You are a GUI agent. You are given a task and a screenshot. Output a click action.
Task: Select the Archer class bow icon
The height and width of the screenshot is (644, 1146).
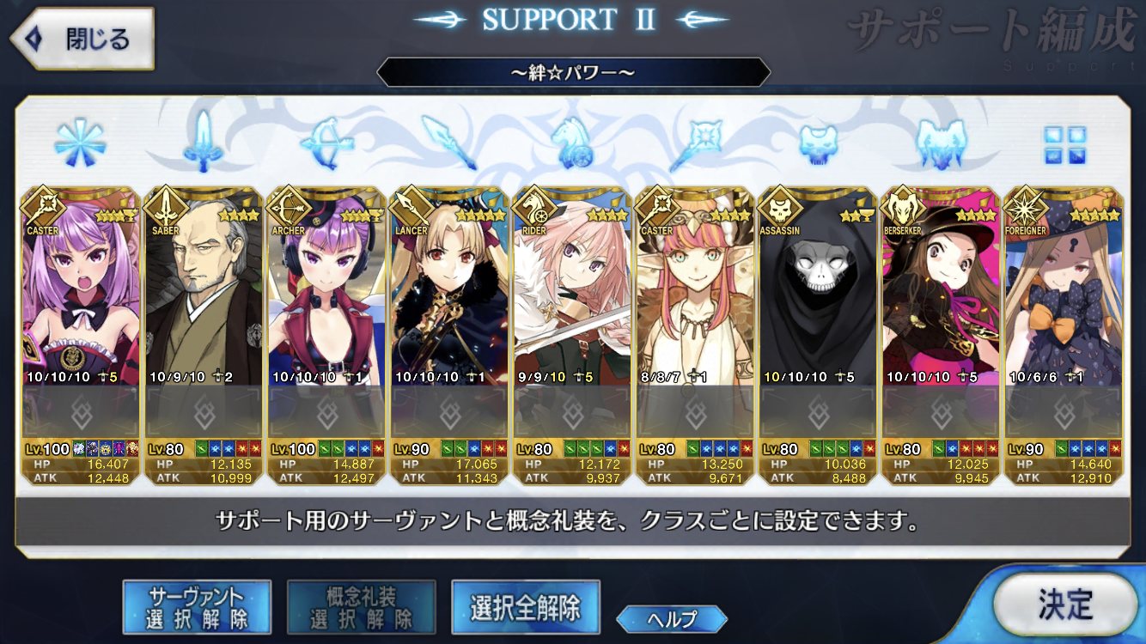(327, 142)
